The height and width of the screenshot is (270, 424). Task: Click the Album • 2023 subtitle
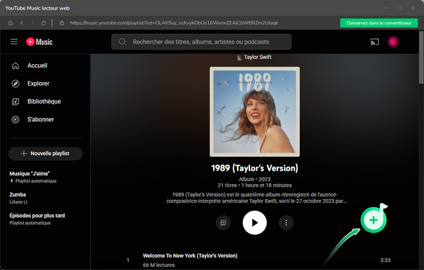(254, 179)
